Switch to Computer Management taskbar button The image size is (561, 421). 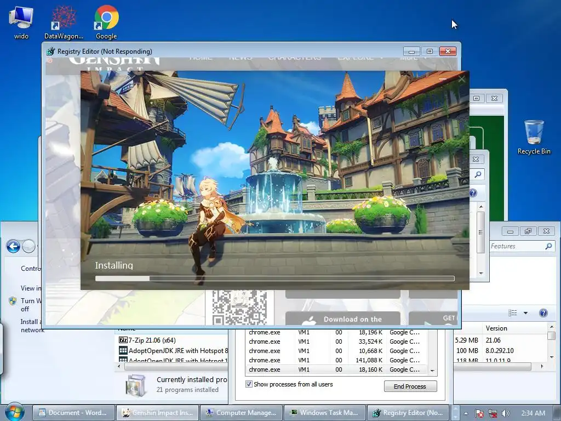tap(241, 413)
